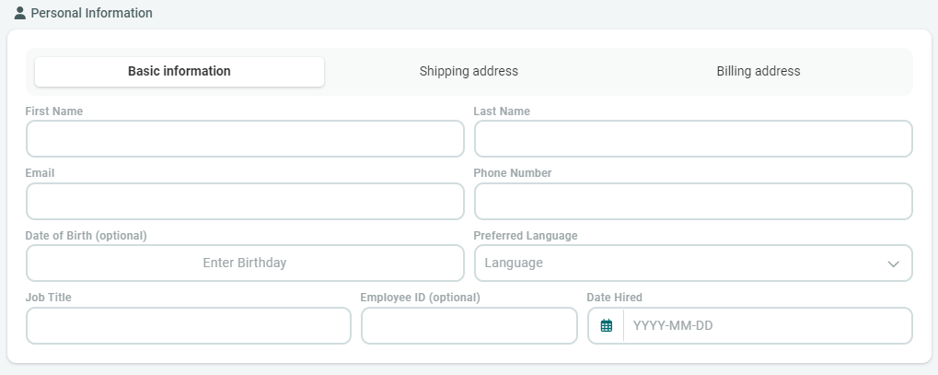The image size is (938, 375).
Task: Click the calendar icon beside Date Hired
Action: pos(606,326)
